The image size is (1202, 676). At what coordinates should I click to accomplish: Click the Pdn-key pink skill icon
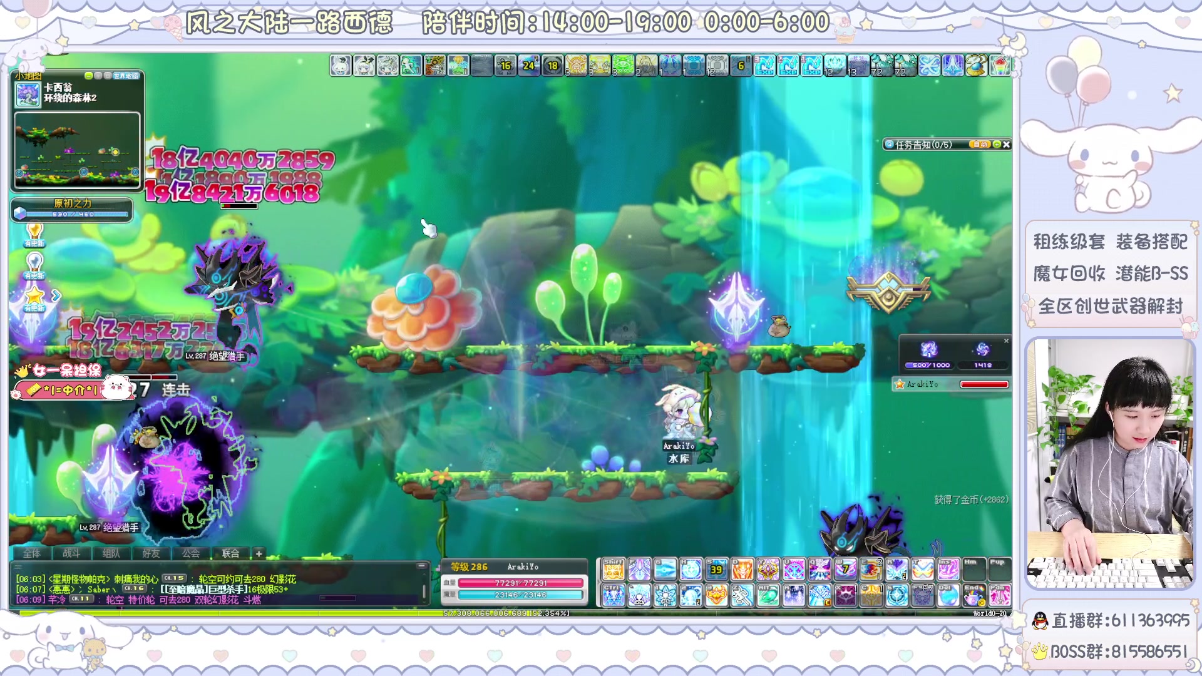pyautogui.click(x=1000, y=595)
